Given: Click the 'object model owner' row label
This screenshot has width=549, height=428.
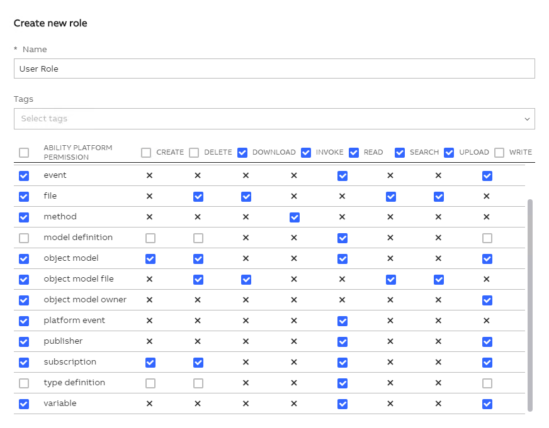Looking at the screenshot, I should (85, 299).
